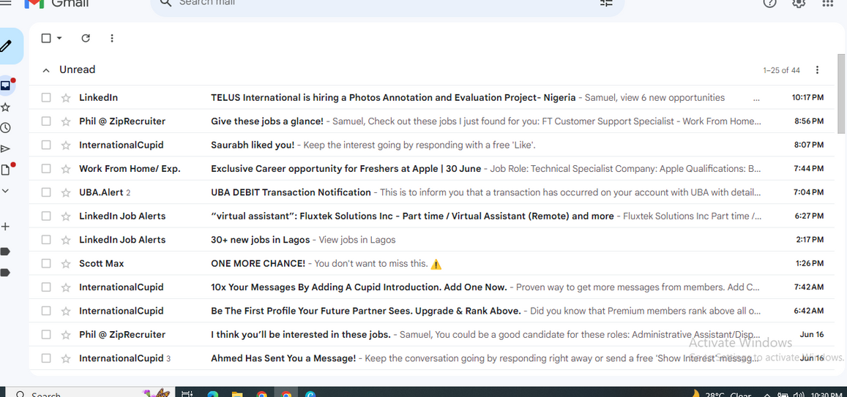Select the Saurabh liked you email checkbox
The width and height of the screenshot is (847, 397).
pyautogui.click(x=46, y=145)
